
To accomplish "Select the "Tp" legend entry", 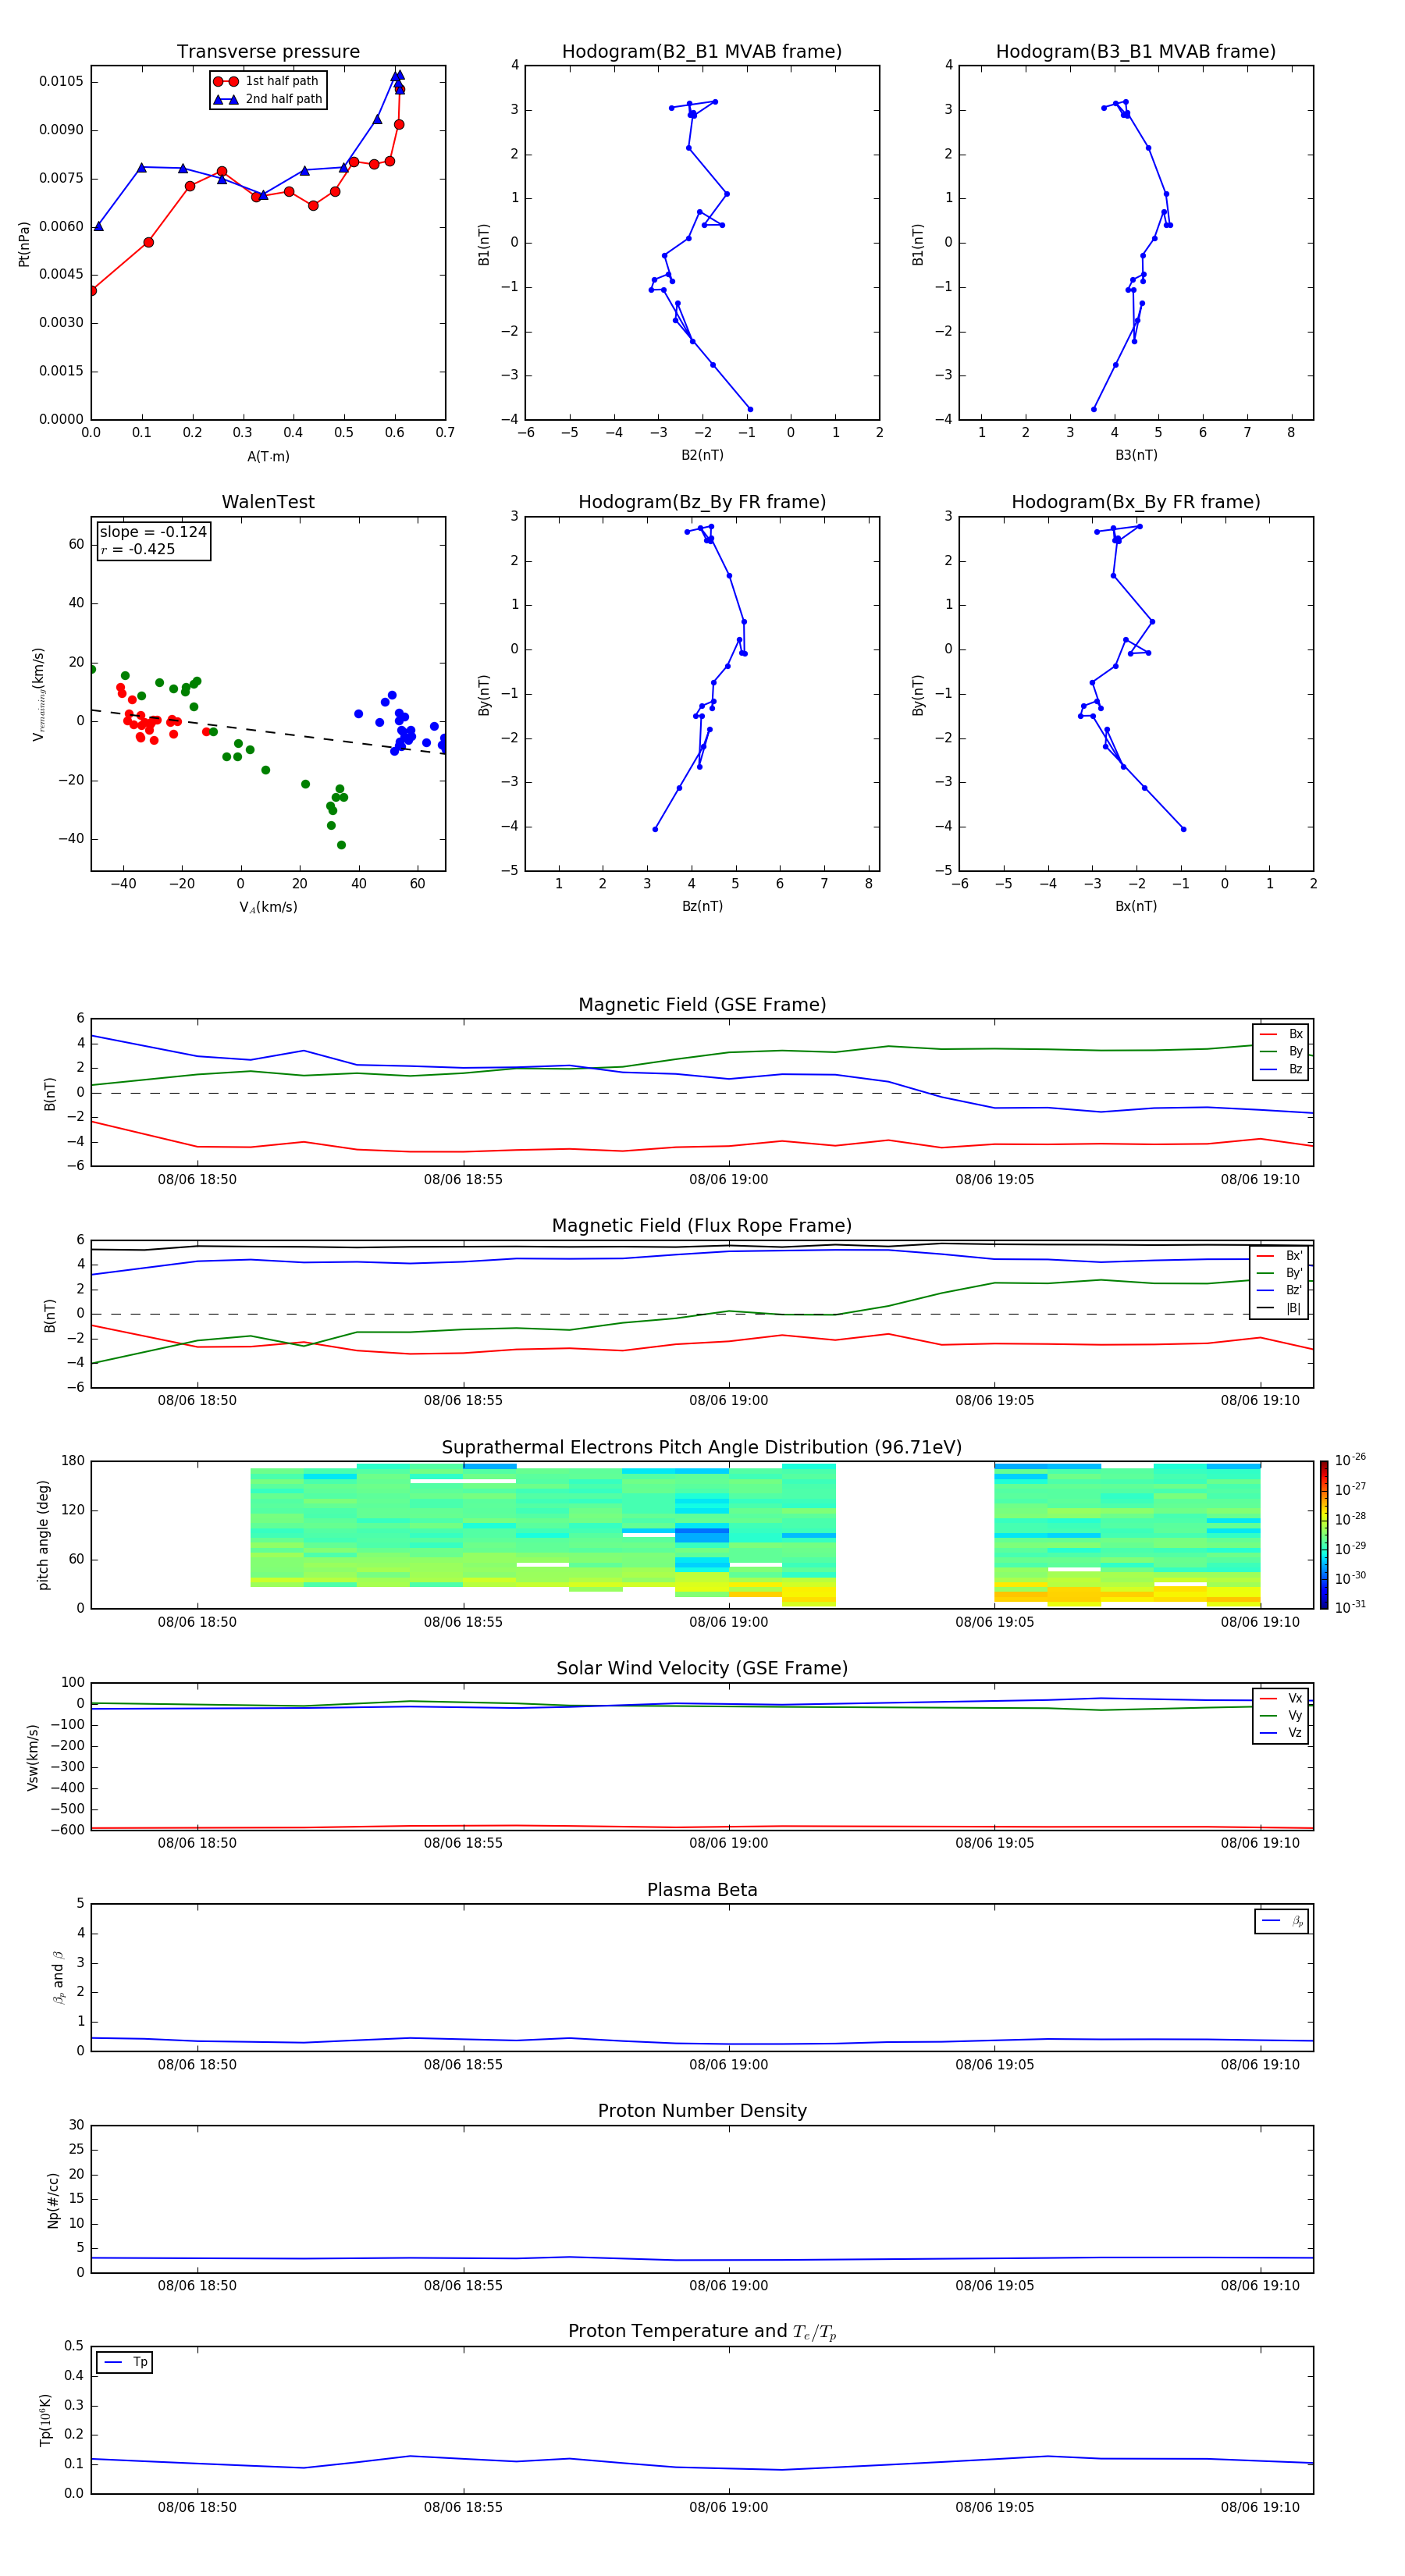I will pyautogui.click(x=125, y=2362).
